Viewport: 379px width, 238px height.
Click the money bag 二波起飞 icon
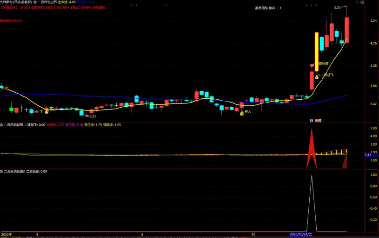coord(317,77)
